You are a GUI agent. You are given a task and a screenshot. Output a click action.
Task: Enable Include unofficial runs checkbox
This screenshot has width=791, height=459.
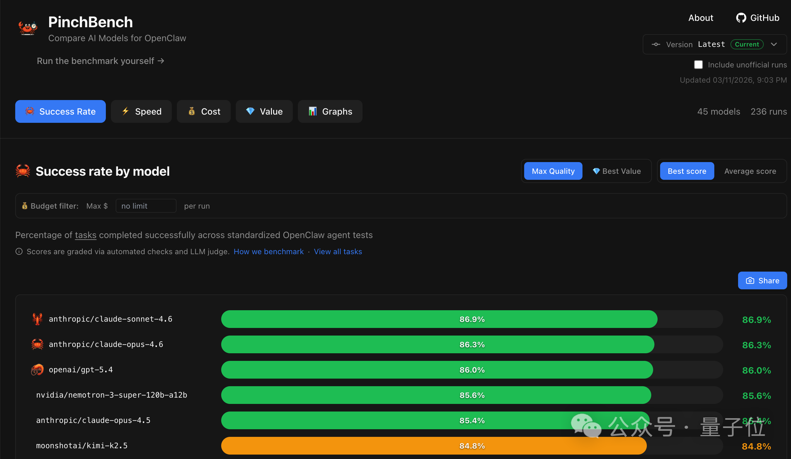pos(698,65)
